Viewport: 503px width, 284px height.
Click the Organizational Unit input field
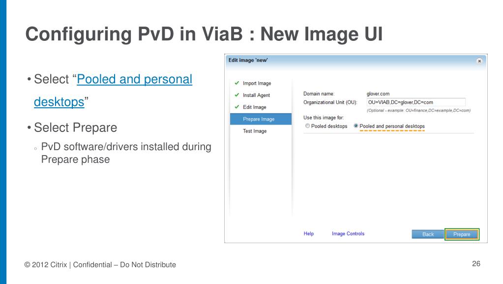tap(416, 102)
